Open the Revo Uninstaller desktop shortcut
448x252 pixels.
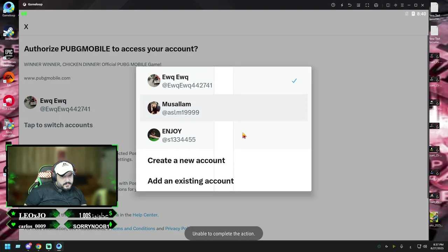(9, 128)
